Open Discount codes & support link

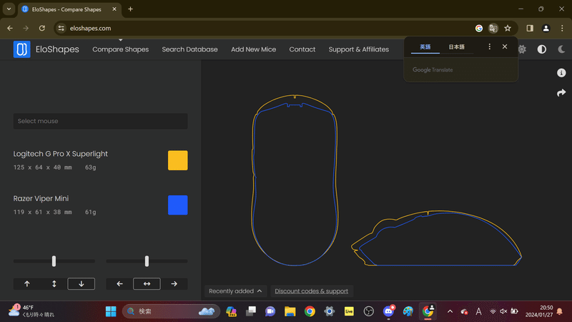pyautogui.click(x=311, y=291)
